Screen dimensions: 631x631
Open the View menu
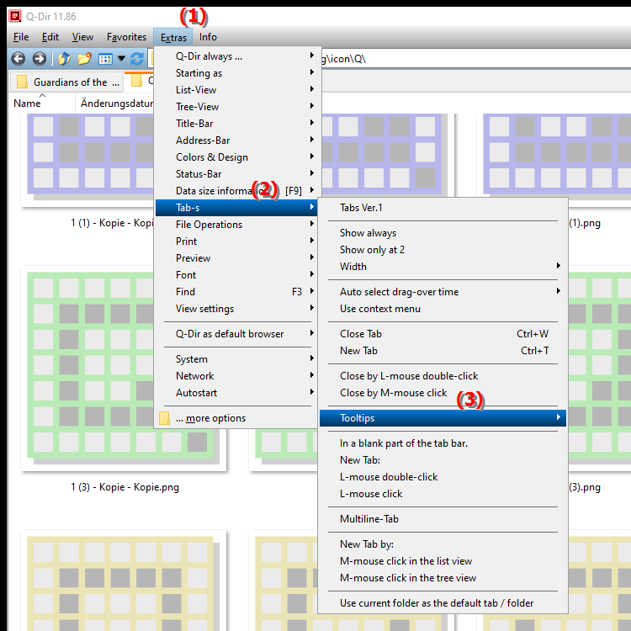[82, 37]
